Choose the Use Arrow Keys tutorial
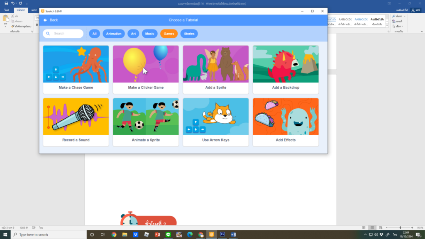This screenshot has width=425, height=239. coord(216,122)
